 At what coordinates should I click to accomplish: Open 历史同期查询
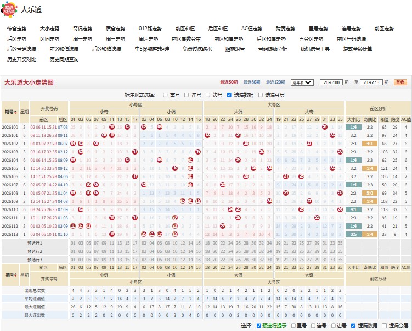64,59
